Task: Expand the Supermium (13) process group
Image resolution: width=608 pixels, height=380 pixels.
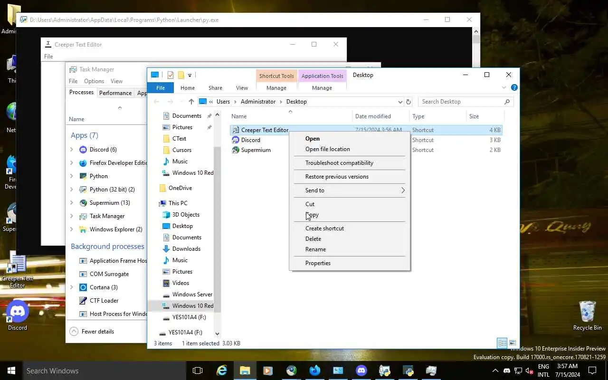Action: tap(72, 203)
